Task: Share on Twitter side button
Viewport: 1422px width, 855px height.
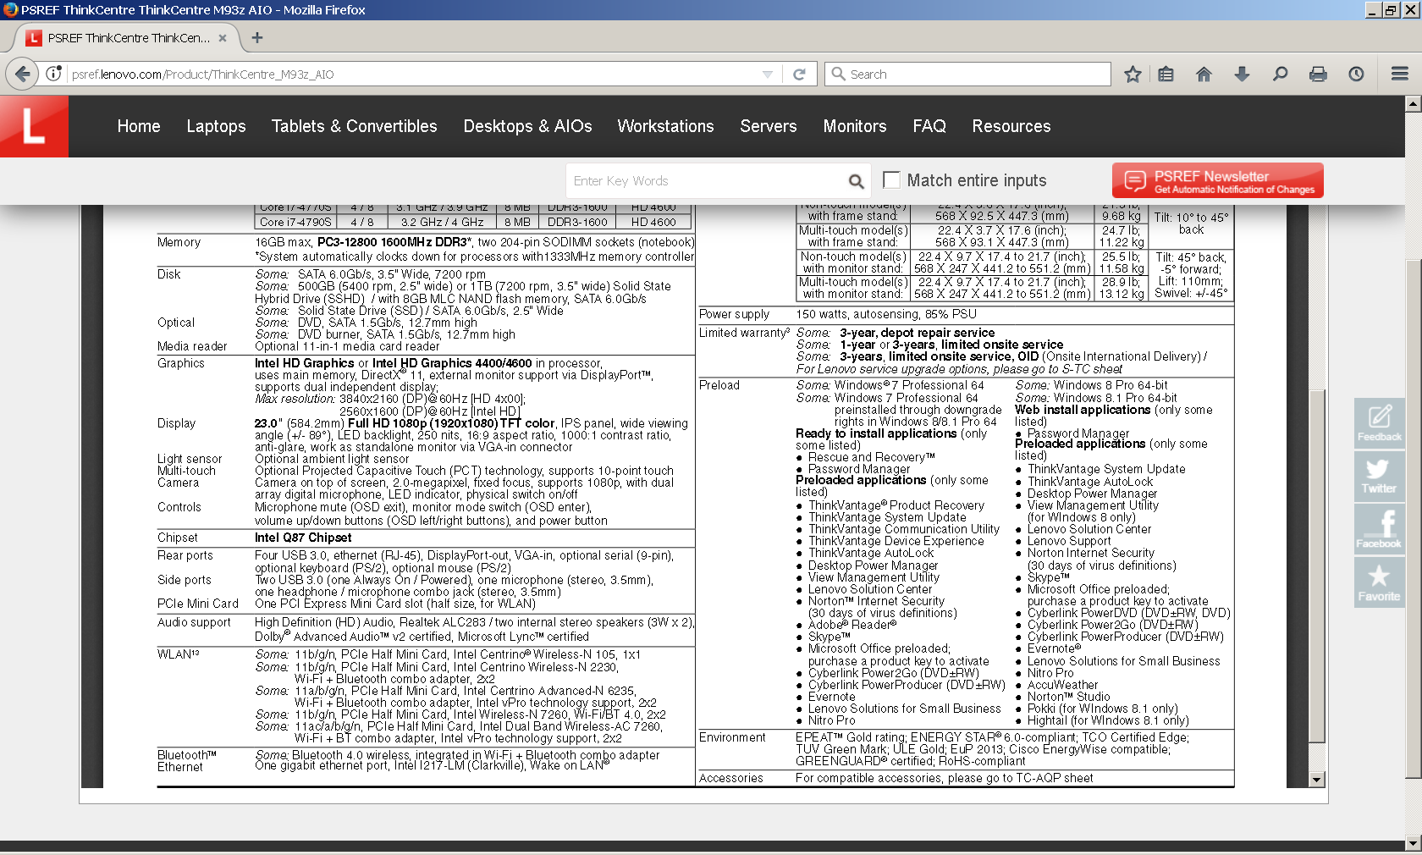Action: (1379, 476)
